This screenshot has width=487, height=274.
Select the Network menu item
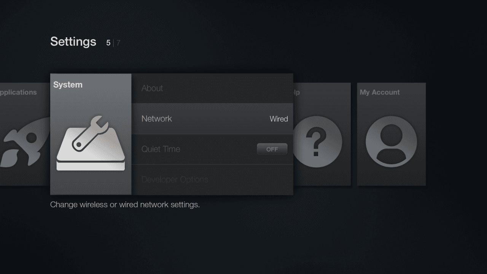pos(157,119)
